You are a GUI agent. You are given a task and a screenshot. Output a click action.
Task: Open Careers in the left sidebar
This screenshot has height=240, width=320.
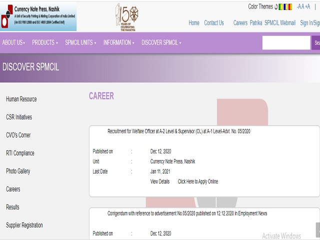click(x=13, y=189)
